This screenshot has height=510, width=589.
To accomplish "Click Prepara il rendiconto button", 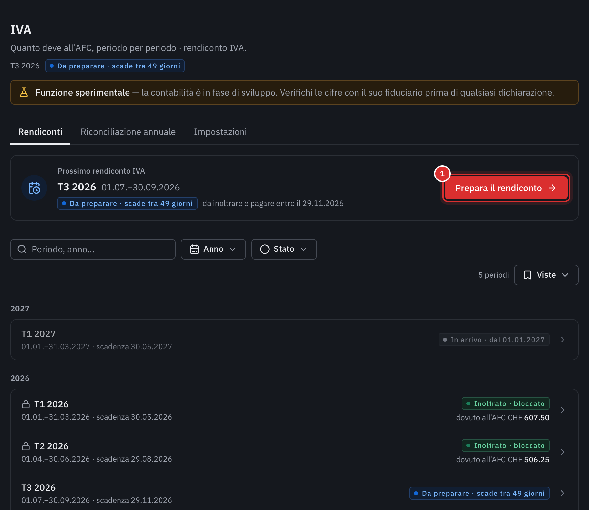I will pos(506,188).
